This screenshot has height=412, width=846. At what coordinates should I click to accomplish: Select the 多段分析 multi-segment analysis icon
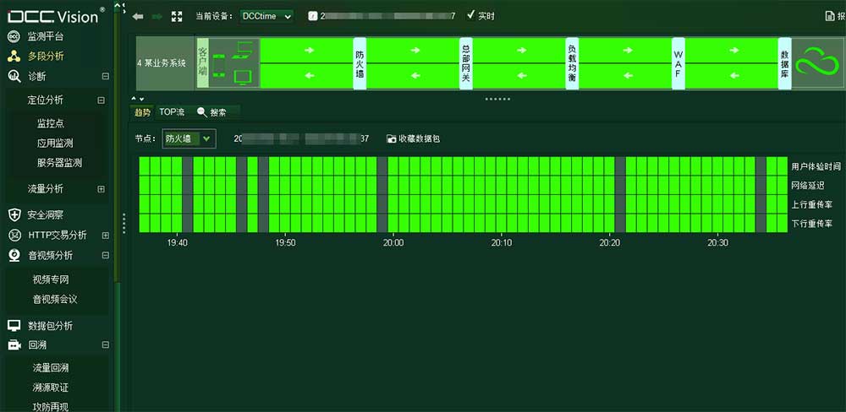click(14, 56)
